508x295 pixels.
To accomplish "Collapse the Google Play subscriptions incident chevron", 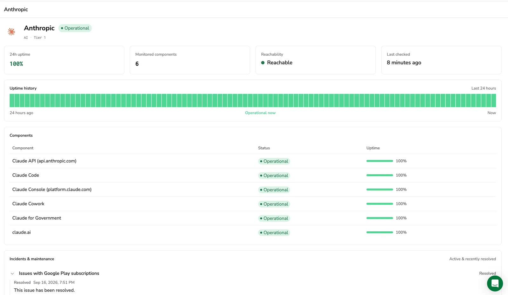I will tap(12, 273).
